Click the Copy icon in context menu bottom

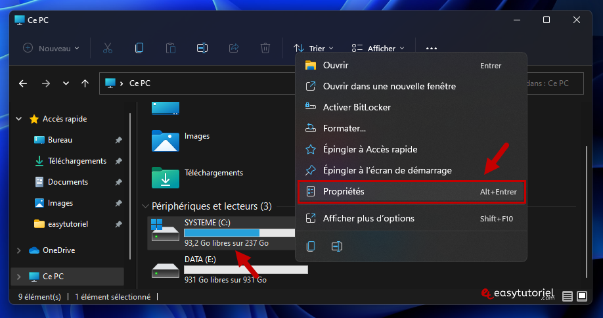click(x=311, y=246)
